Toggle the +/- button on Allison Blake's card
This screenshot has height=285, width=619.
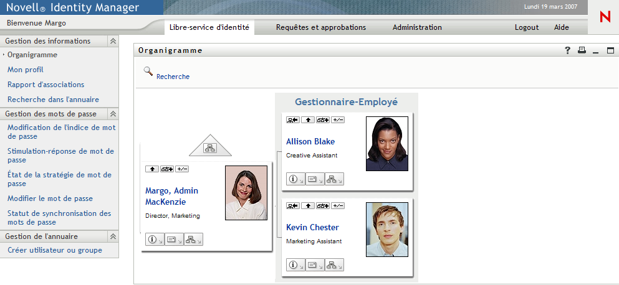338,119
